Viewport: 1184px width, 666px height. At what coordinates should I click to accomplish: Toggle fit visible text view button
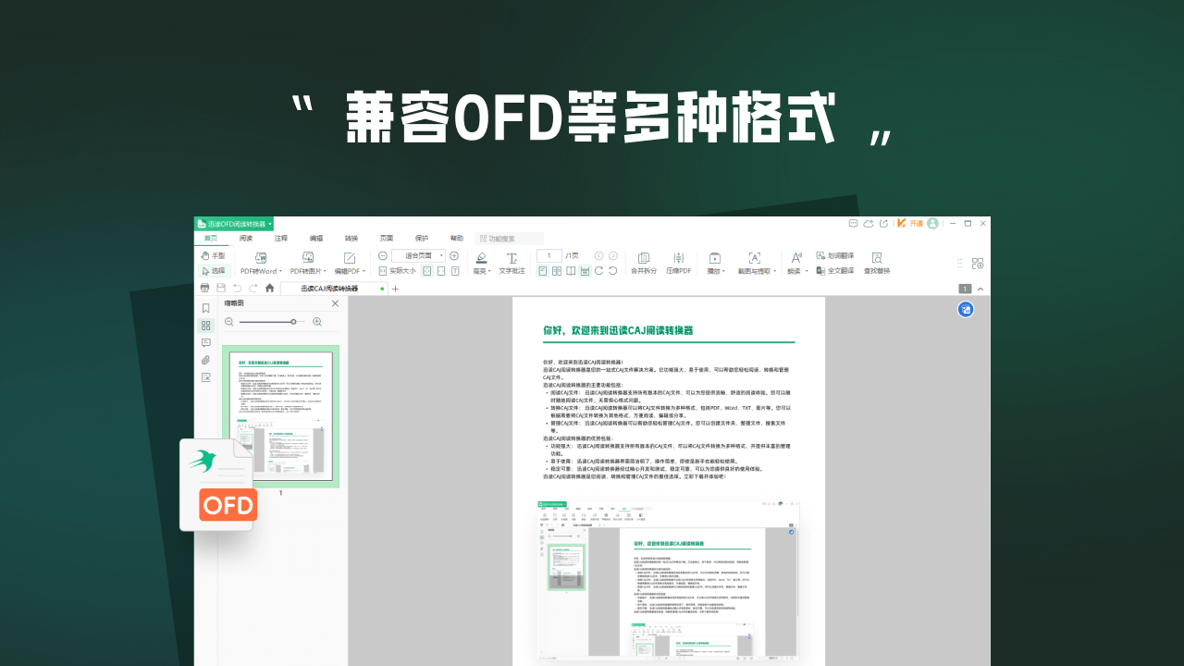pyautogui.click(x=455, y=271)
